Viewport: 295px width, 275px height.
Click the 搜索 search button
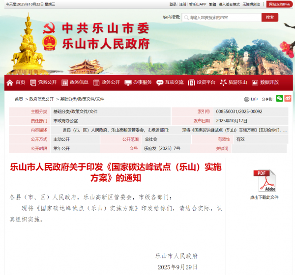270,17
